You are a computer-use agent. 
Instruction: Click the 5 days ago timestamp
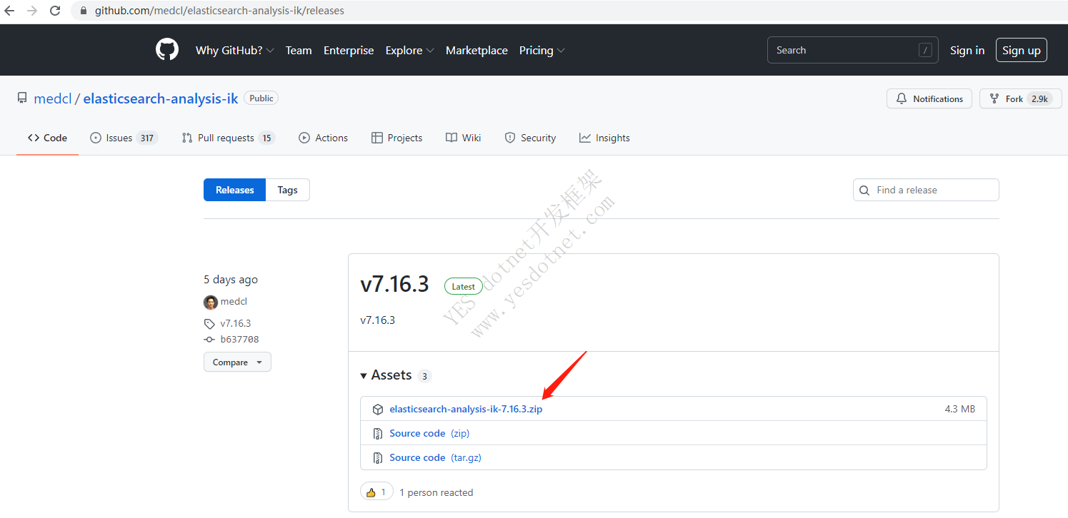tap(231, 280)
